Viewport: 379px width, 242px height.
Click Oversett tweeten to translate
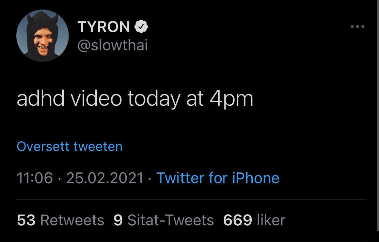pos(69,146)
